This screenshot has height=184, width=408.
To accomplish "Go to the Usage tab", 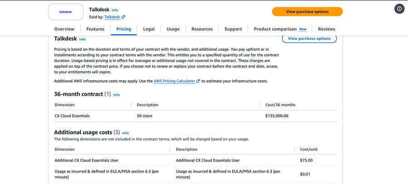I will tap(173, 29).
